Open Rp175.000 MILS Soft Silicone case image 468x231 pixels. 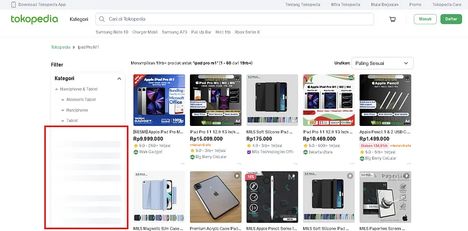click(272, 100)
